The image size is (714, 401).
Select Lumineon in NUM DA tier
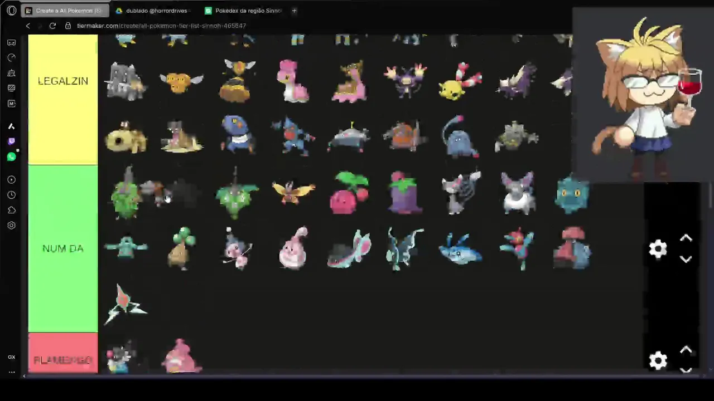405,248
